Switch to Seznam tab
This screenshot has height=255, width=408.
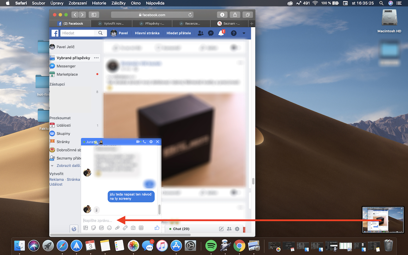(x=229, y=23)
